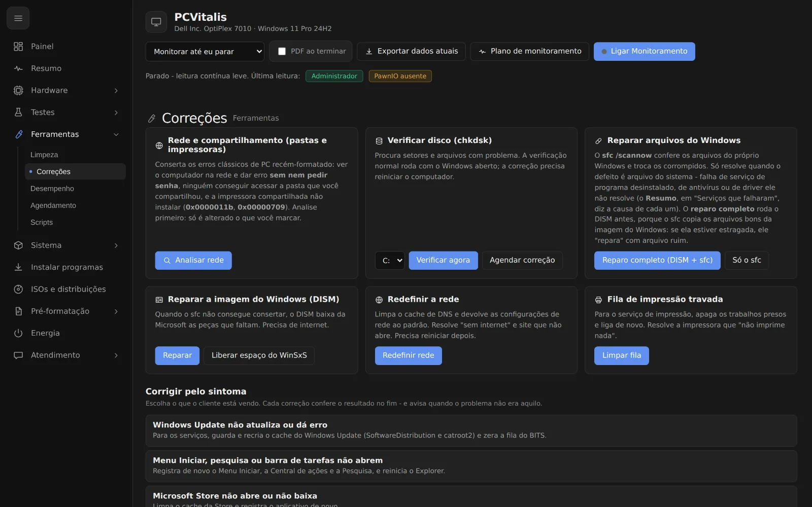The height and width of the screenshot is (507, 812).
Task: Click the Energia power icon
Action: [18, 333]
